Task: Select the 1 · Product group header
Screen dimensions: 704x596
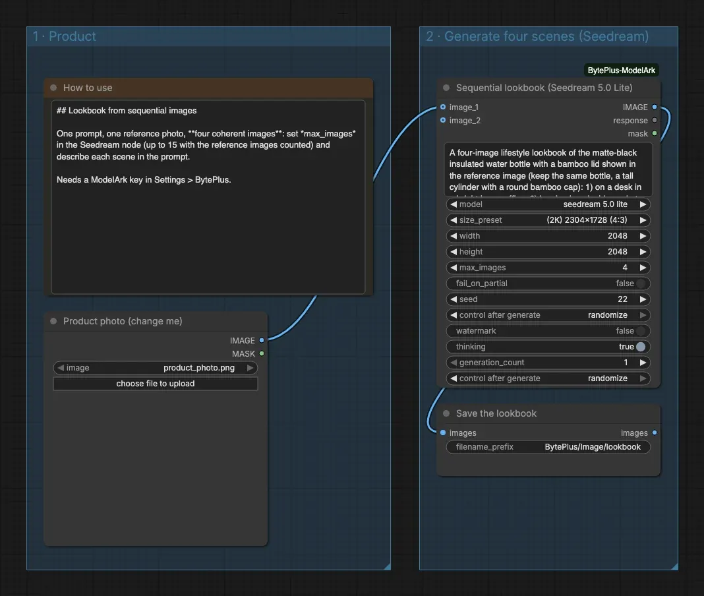Action: [x=208, y=36]
